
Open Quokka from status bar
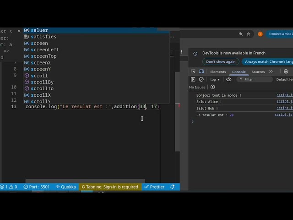tap(66, 187)
